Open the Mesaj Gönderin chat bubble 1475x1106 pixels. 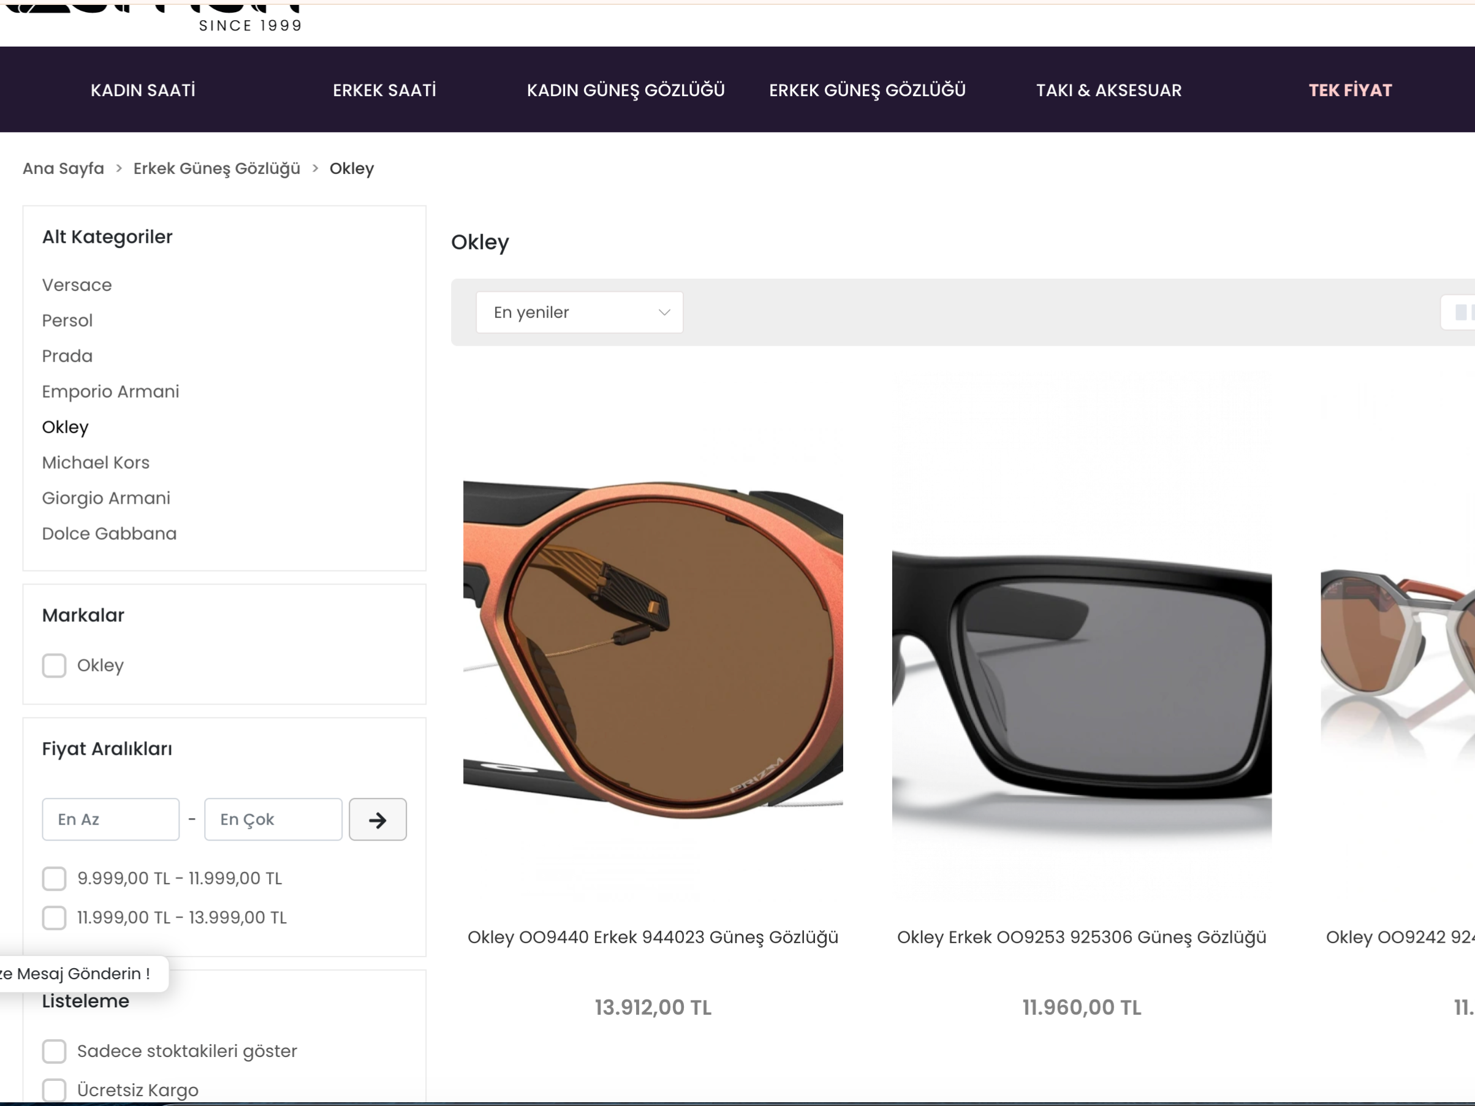point(83,973)
